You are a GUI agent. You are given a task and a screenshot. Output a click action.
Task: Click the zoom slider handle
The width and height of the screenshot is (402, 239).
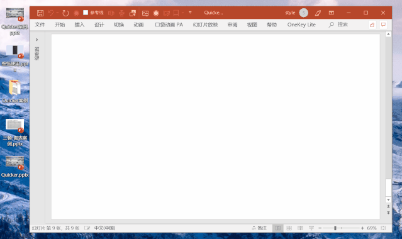(335, 228)
